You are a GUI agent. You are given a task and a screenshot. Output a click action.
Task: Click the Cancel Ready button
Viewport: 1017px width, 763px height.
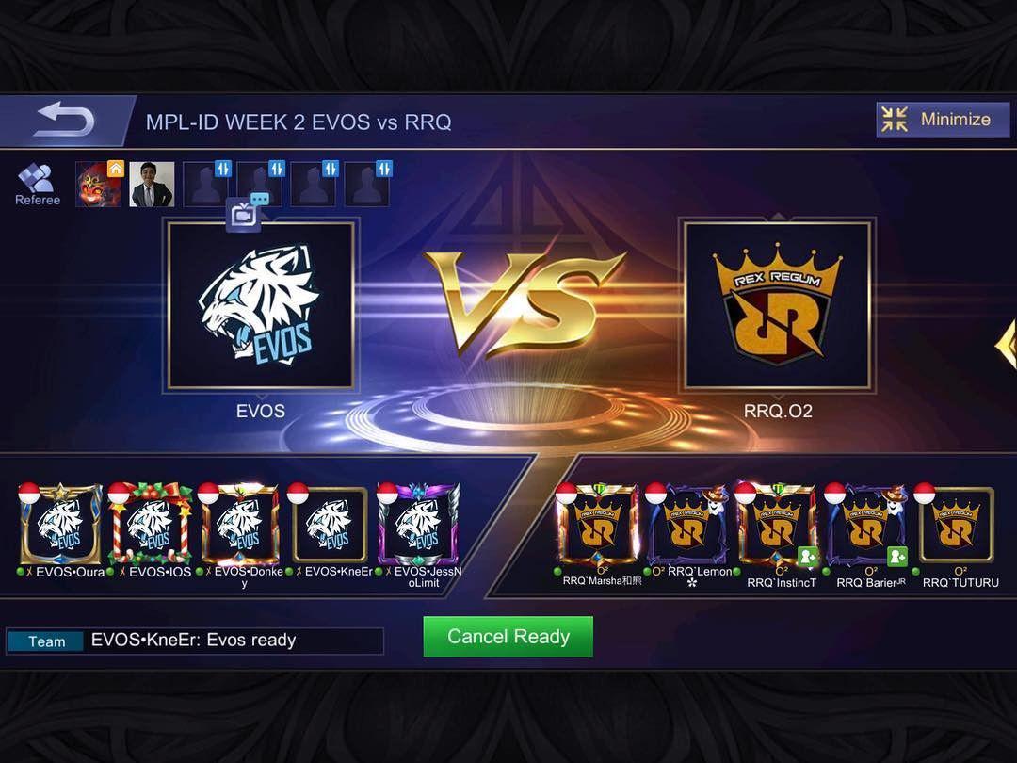508,637
